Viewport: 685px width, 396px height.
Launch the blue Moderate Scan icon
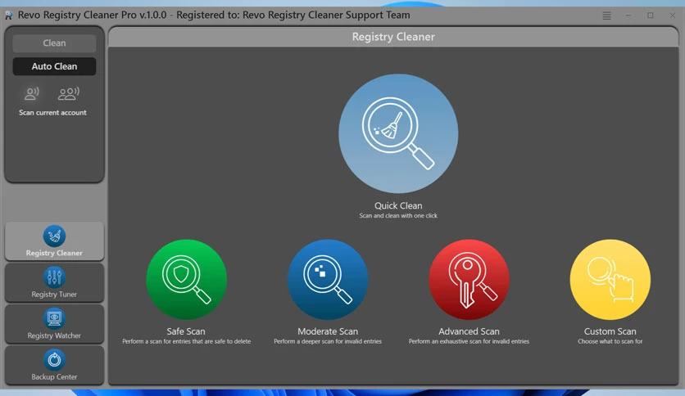(328, 279)
